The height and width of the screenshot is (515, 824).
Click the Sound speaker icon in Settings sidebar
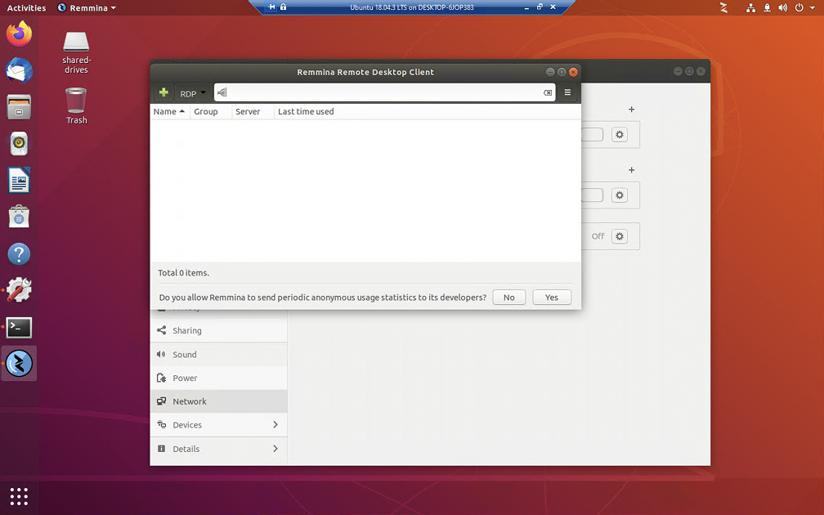click(161, 354)
